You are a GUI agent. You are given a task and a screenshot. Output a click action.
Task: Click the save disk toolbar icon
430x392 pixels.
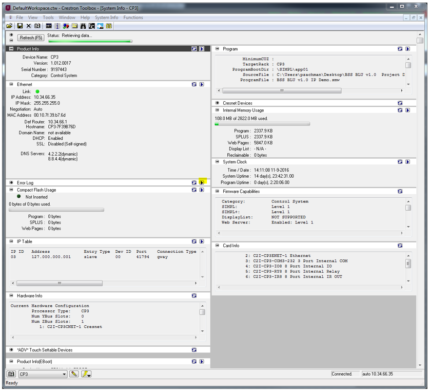19,26
